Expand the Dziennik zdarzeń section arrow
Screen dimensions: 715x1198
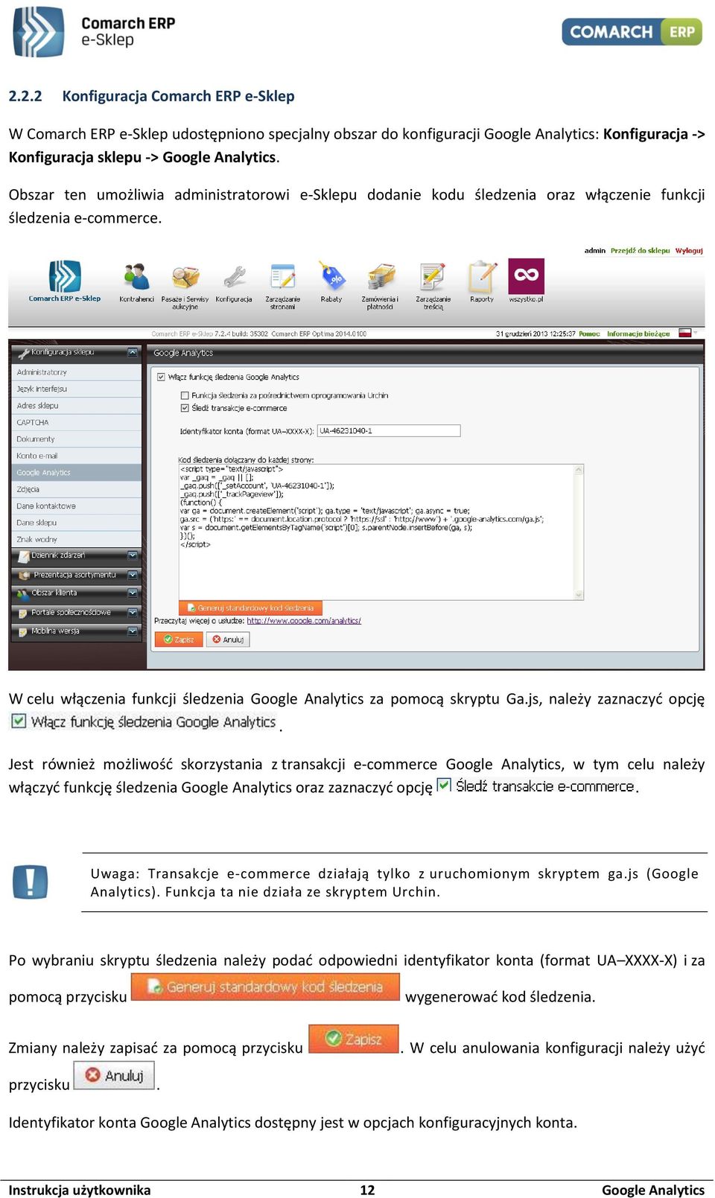133,555
